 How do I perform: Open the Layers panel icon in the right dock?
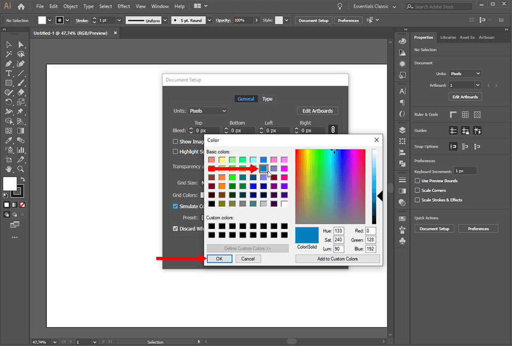click(x=402, y=130)
